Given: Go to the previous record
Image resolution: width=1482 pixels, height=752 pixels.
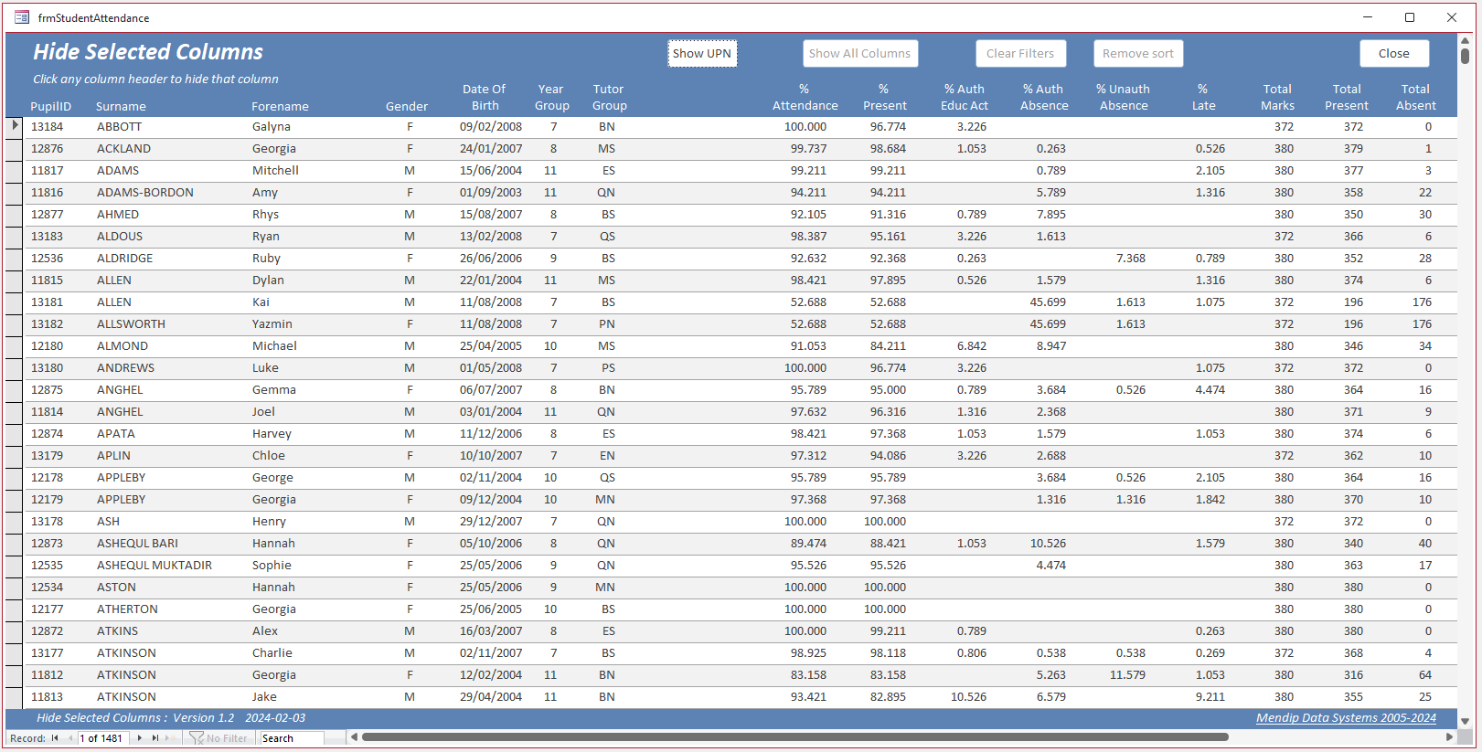Looking at the screenshot, I should coord(69,738).
